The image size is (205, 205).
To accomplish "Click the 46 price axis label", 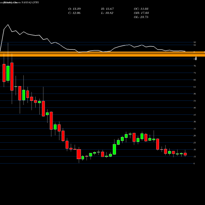I will coord(195,108).
